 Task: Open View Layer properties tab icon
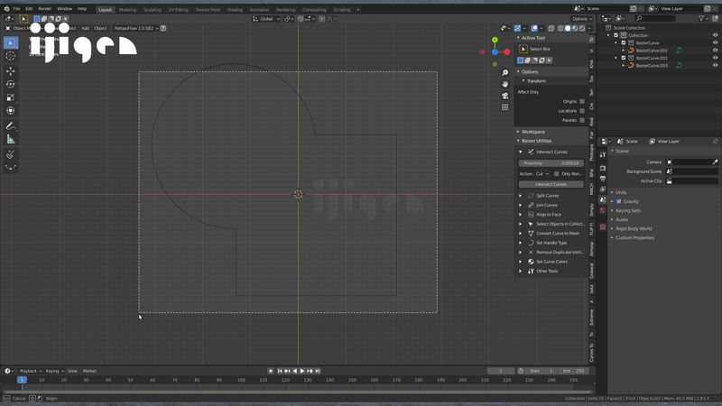tap(603, 189)
